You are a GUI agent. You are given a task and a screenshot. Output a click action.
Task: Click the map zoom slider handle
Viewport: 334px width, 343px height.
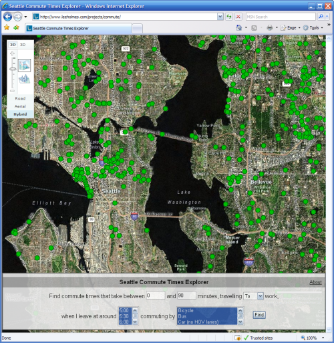(13, 69)
